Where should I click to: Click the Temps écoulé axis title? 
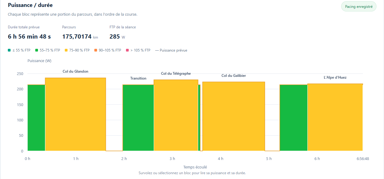[195, 167]
